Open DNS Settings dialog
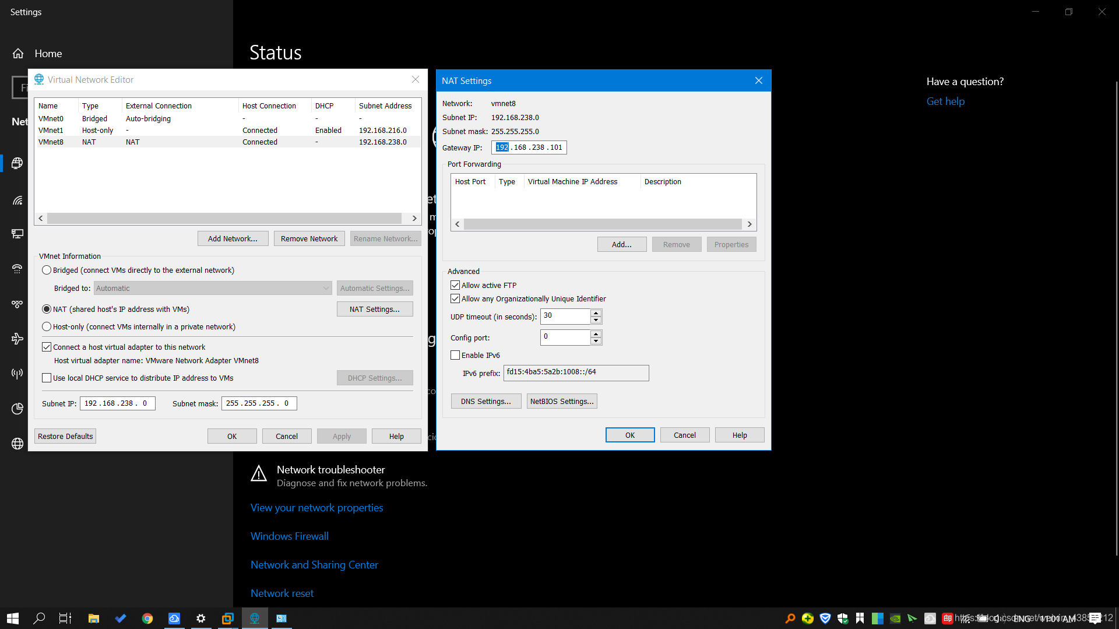The width and height of the screenshot is (1119, 629). click(486, 402)
